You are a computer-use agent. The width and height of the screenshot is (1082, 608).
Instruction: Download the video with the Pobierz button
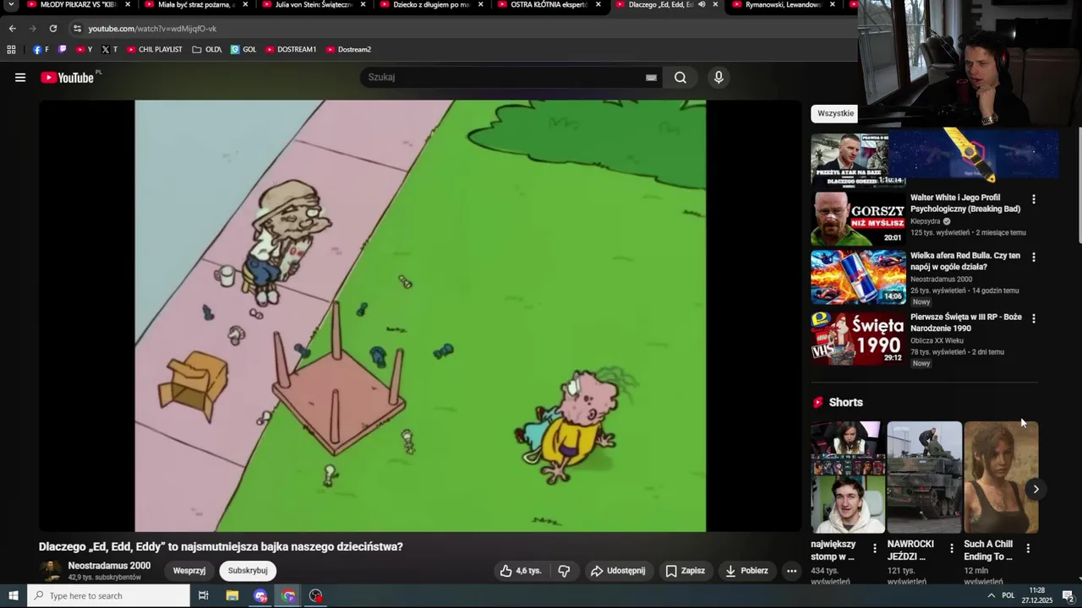click(x=746, y=571)
